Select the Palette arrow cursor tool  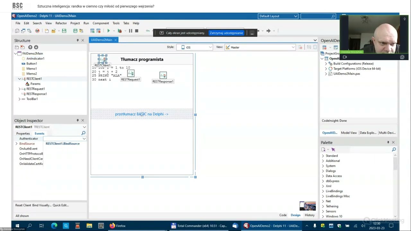pos(333,150)
